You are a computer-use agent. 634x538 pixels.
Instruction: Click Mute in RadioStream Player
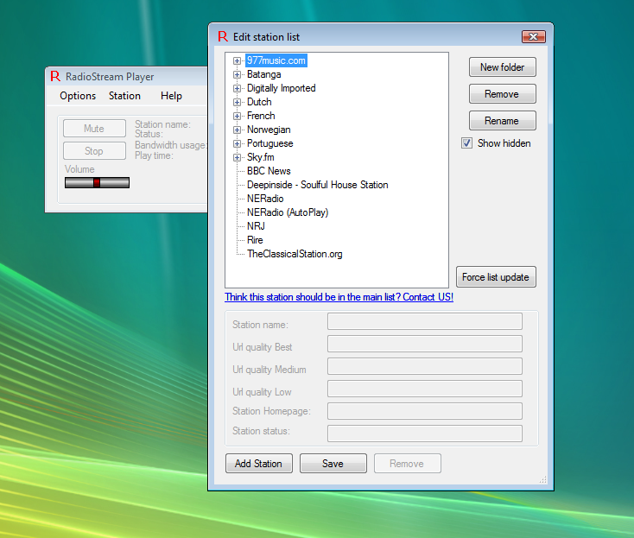(94, 129)
